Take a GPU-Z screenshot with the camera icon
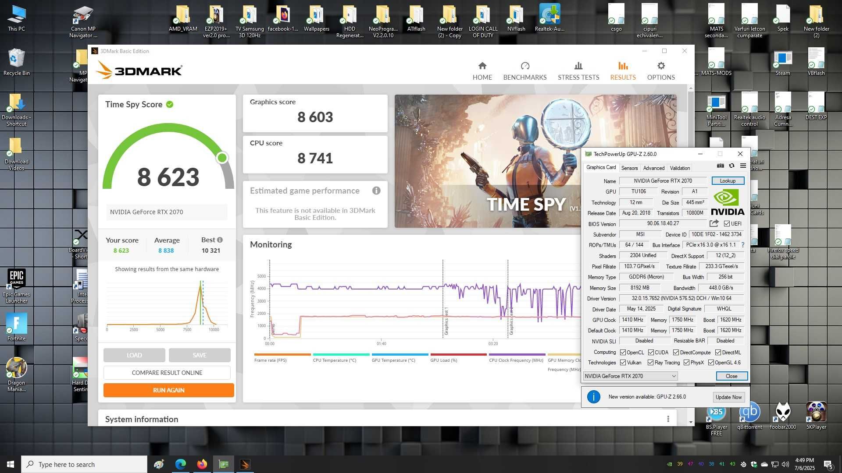The height and width of the screenshot is (473, 842). (721, 166)
